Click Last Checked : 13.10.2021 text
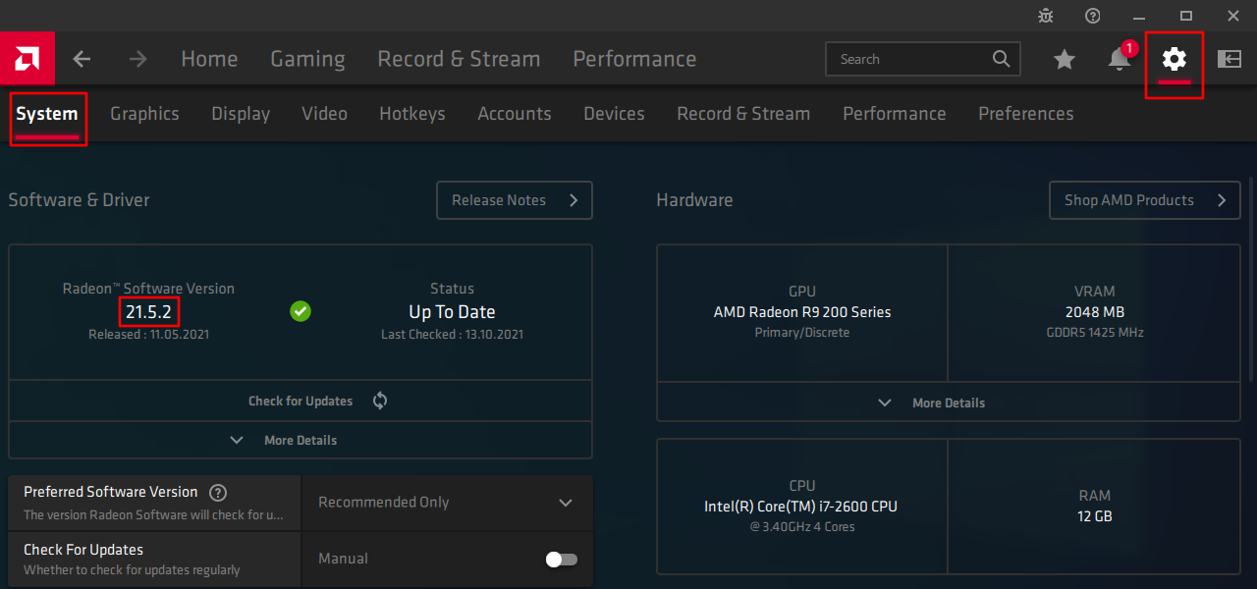1257x589 pixels. [452, 335]
